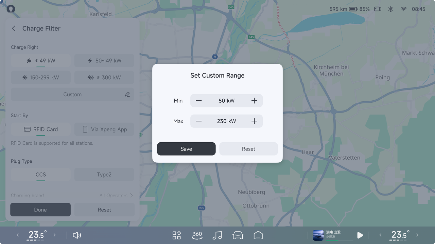
Task: Tap the speaker volume icon
Action: [x=77, y=235]
